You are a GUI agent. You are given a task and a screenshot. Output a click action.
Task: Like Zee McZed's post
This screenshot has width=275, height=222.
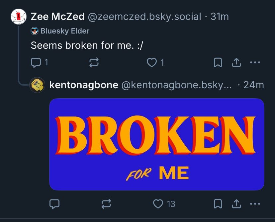pyautogui.click(x=152, y=61)
